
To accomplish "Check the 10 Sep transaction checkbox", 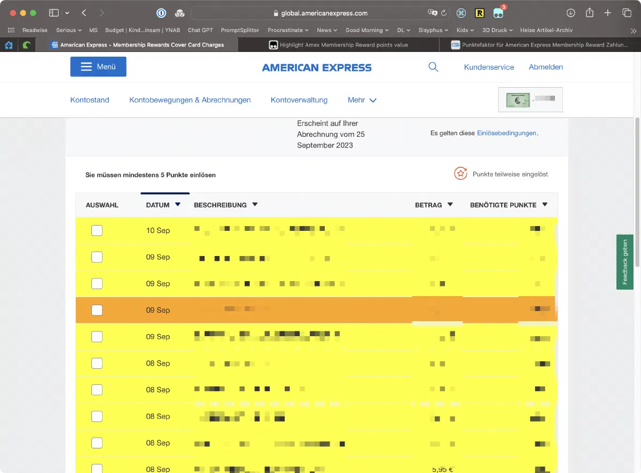I will (97, 230).
